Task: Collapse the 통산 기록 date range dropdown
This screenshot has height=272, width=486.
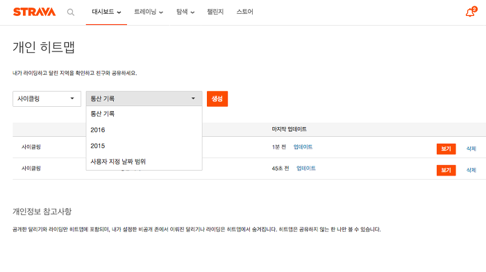Action: coord(144,99)
